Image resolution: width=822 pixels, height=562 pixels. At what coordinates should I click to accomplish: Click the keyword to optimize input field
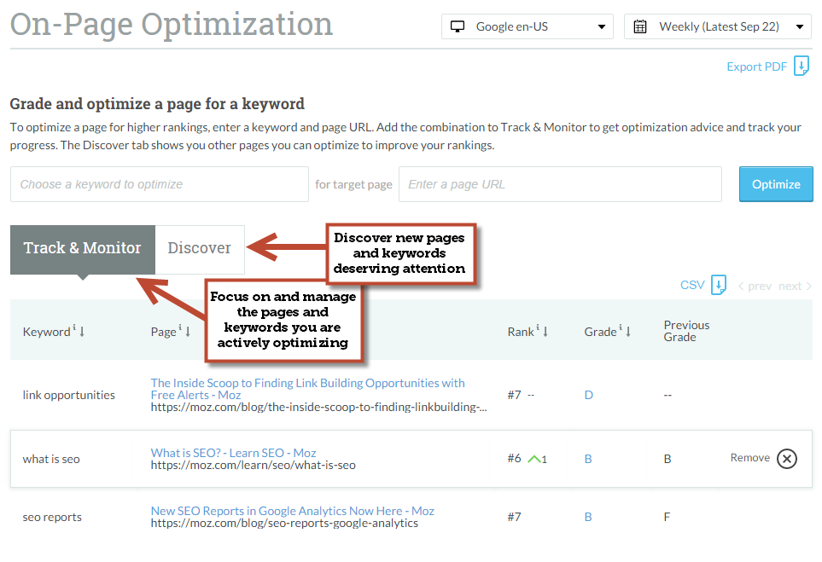pyautogui.click(x=159, y=184)
